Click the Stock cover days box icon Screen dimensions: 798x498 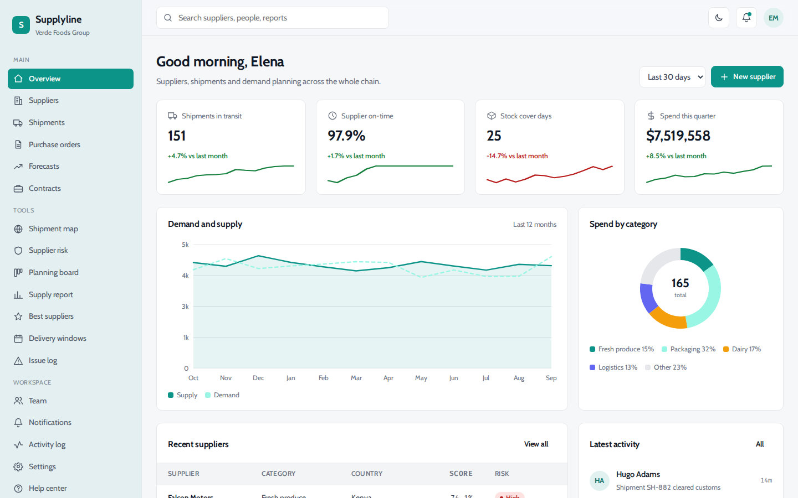(491, 116)
